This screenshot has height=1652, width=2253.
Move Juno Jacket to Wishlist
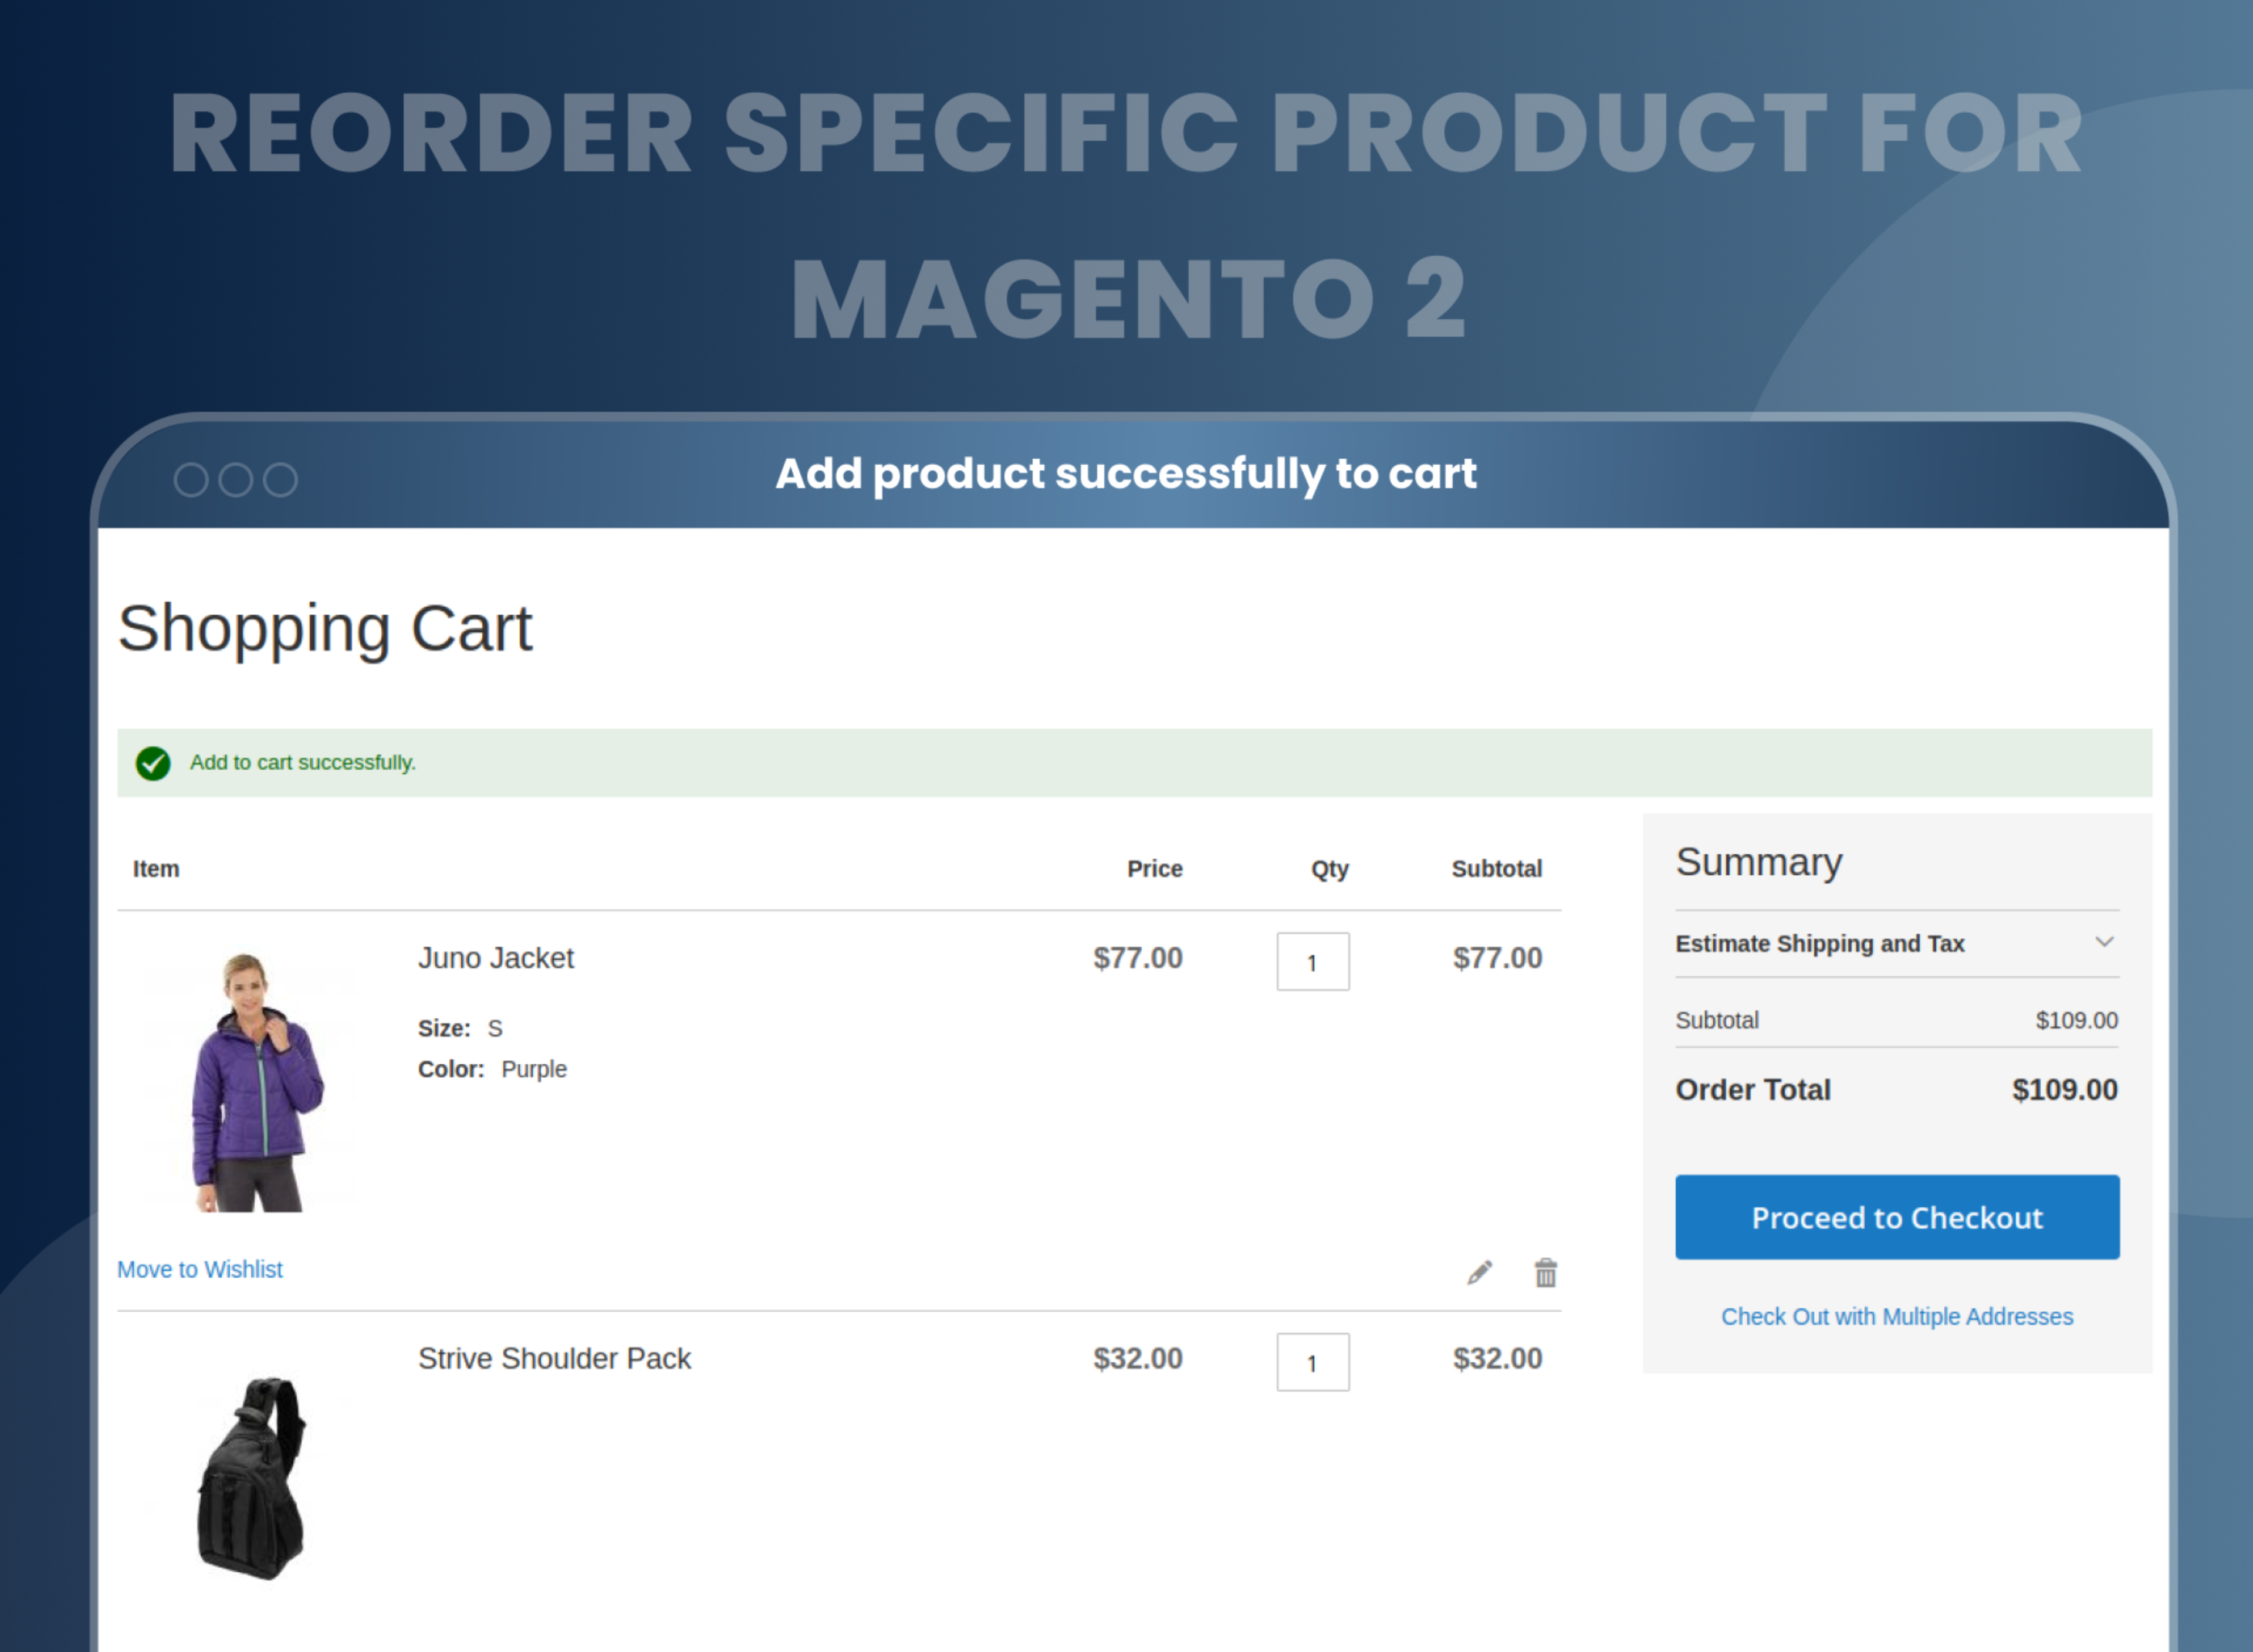200,1268
